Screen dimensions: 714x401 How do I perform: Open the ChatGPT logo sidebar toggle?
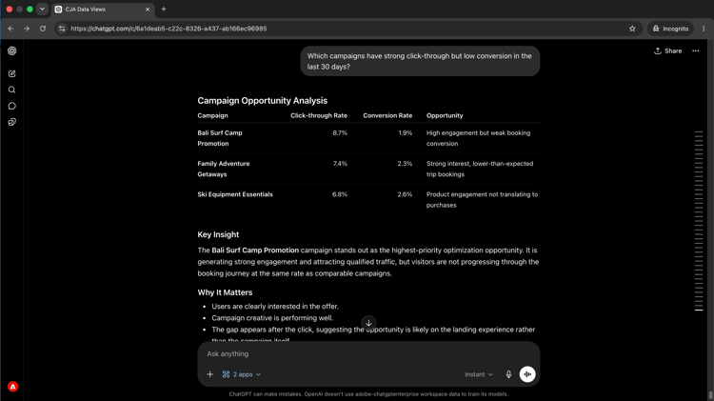11,51
